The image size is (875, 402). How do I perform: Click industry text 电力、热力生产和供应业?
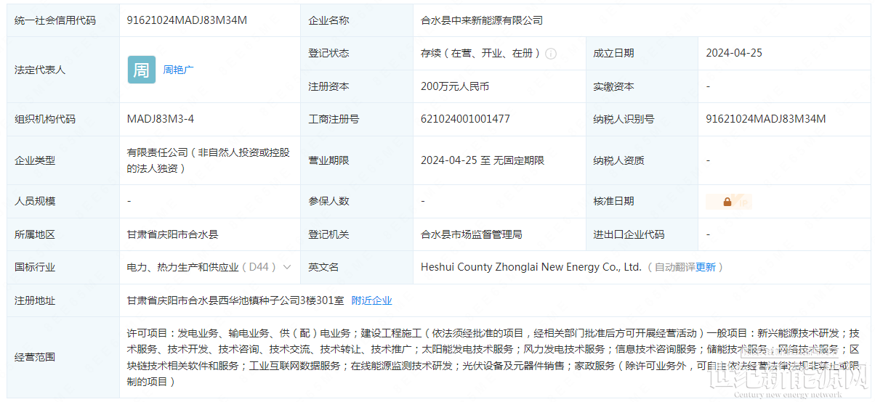[183, 267]
